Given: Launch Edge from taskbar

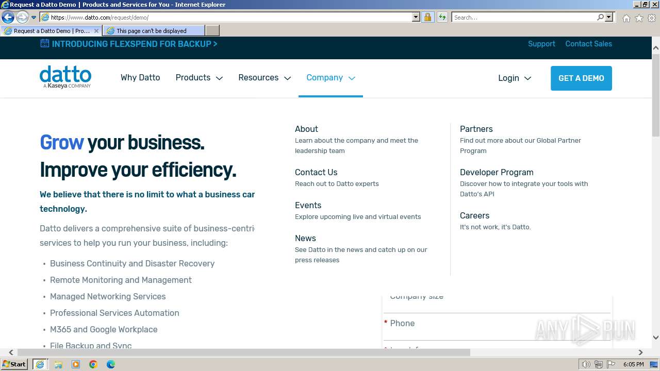Looking at the screenshot, I should 111,364.
